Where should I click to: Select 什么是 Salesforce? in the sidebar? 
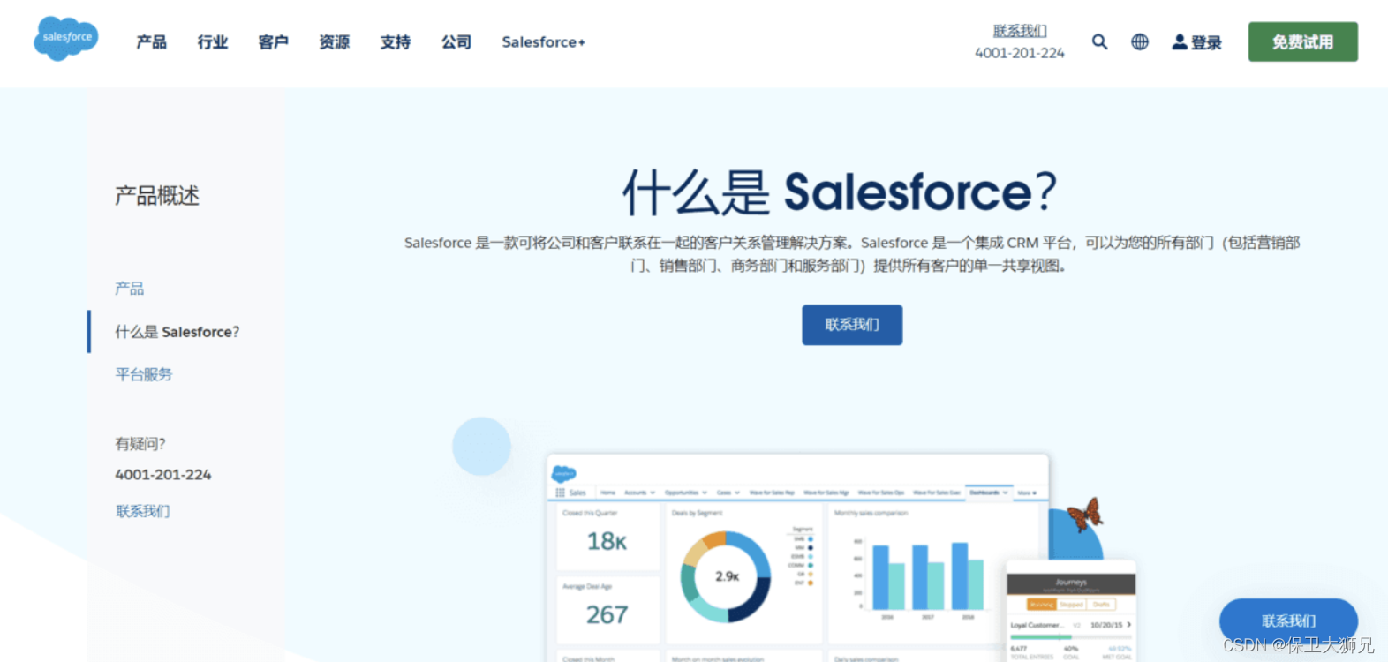coord(177,332)
